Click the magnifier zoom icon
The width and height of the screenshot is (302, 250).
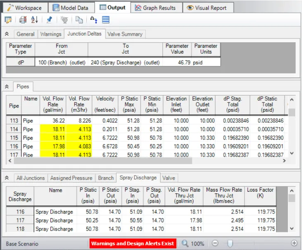pos(186,243)
